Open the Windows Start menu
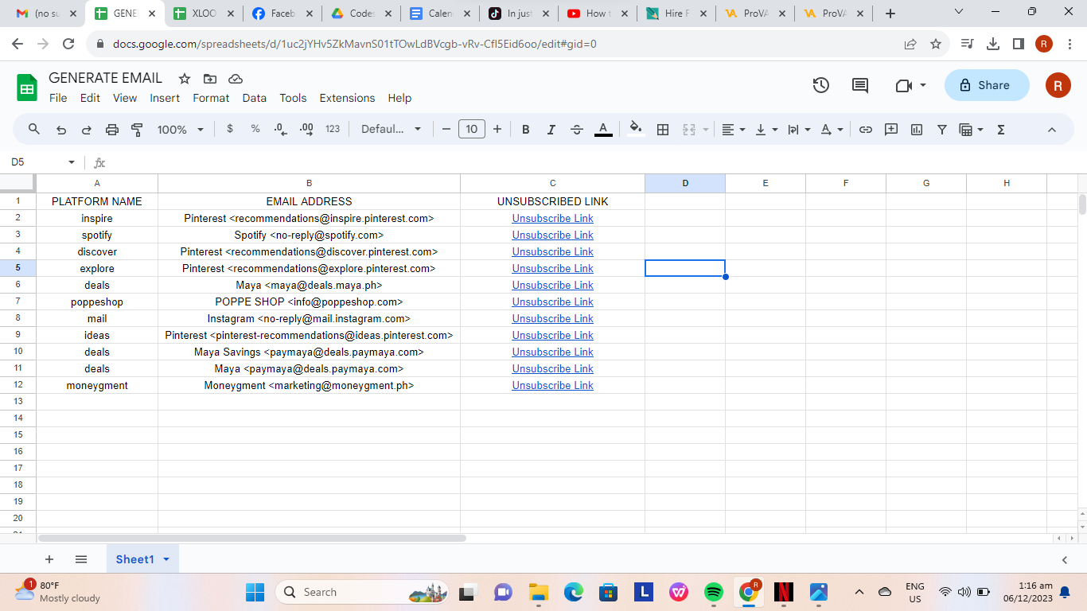 (255, 592)
